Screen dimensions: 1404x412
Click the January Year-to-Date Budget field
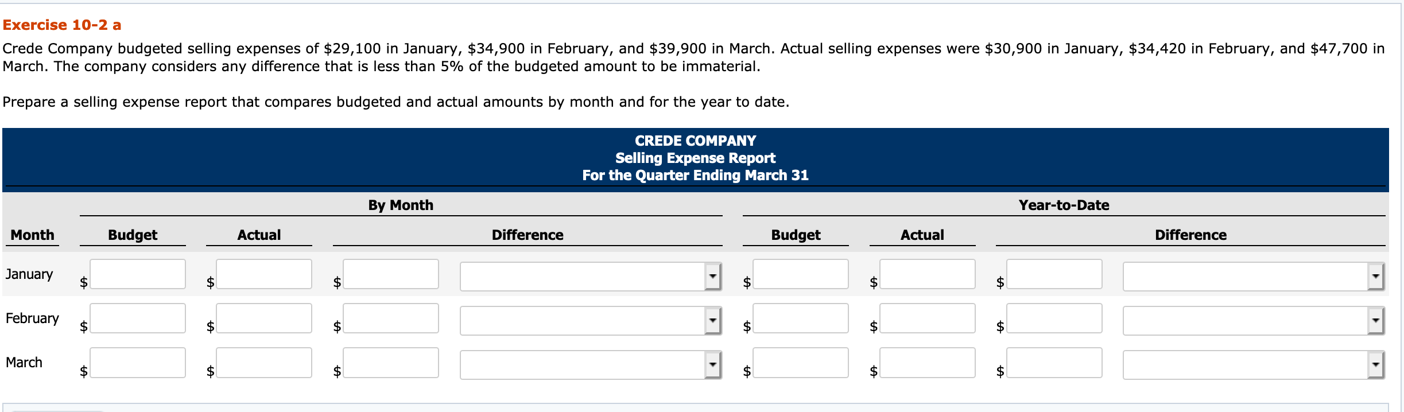[800, 274]
